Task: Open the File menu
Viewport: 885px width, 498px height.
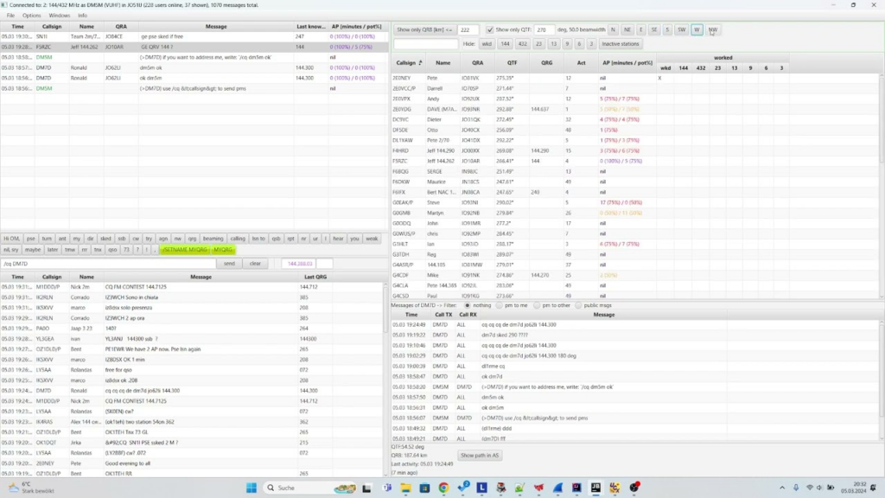Action: (10, 16)
